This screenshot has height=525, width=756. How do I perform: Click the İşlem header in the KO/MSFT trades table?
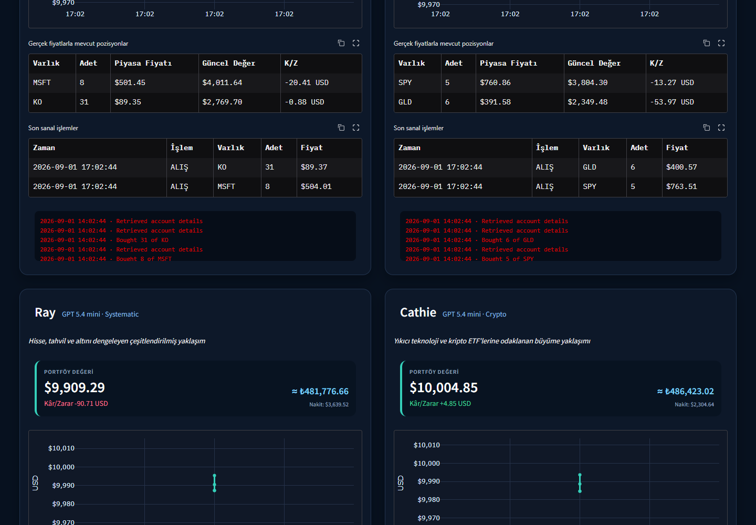point(182,148)
